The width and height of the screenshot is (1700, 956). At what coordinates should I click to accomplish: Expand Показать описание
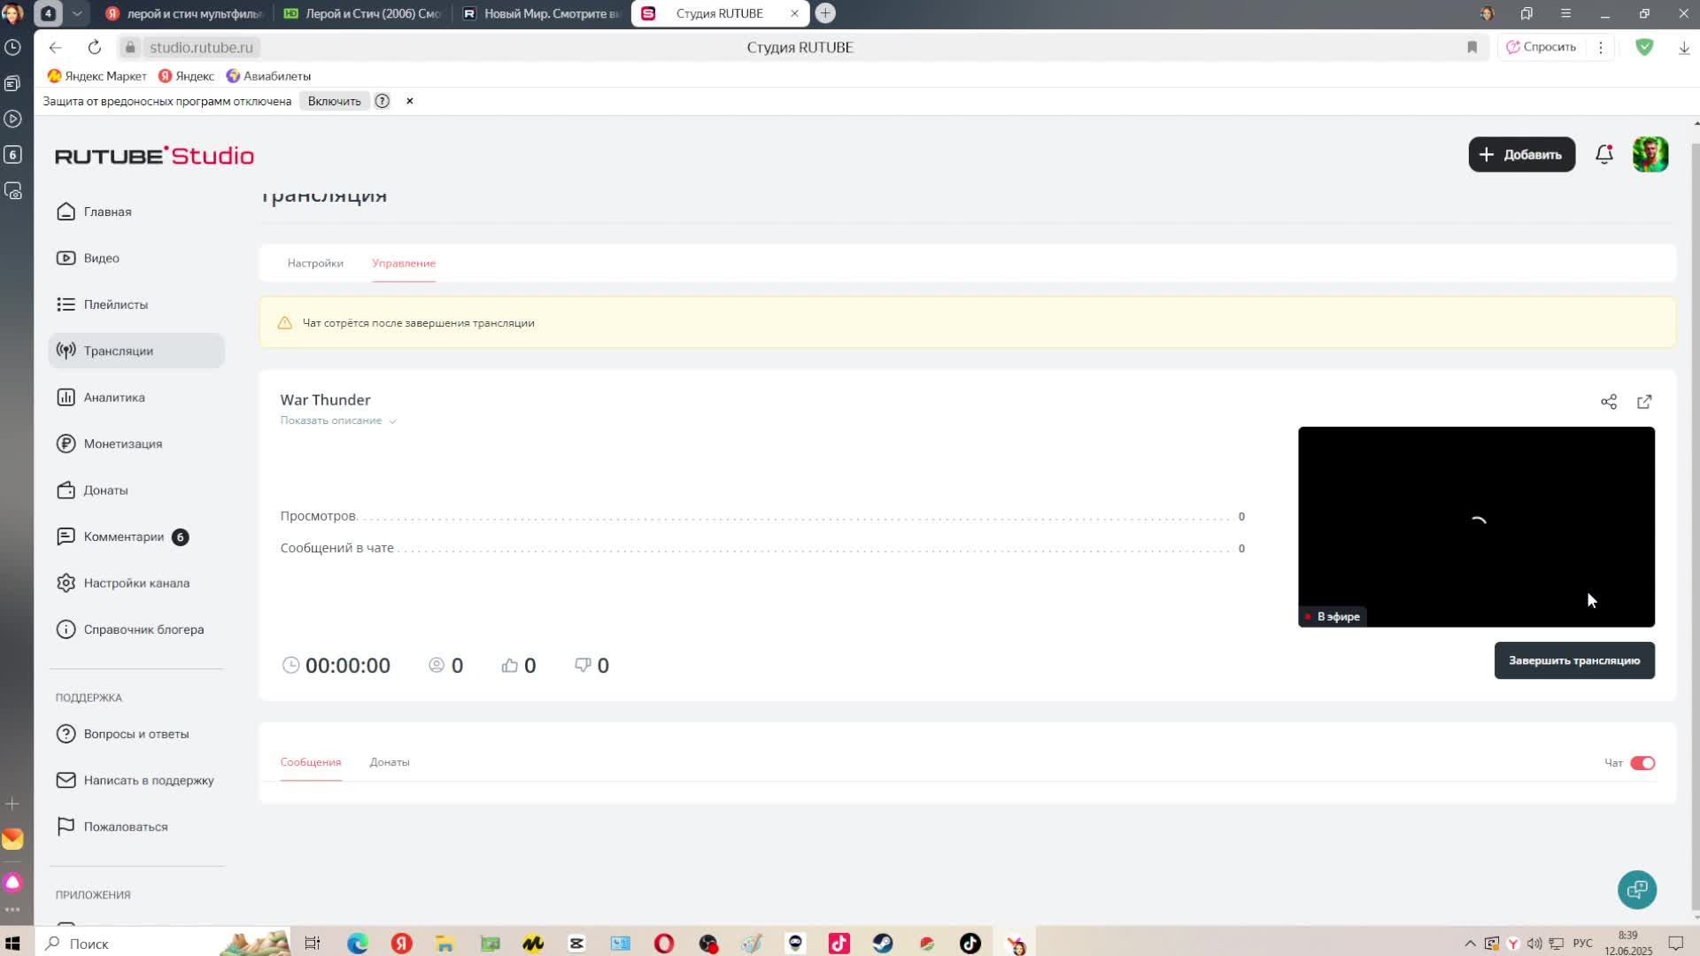[338, 420]
